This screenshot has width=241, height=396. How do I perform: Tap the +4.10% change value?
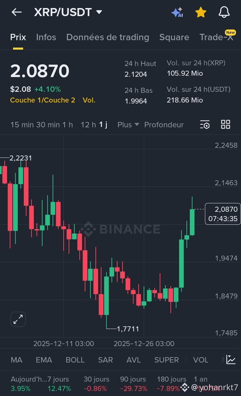point(48,89)
